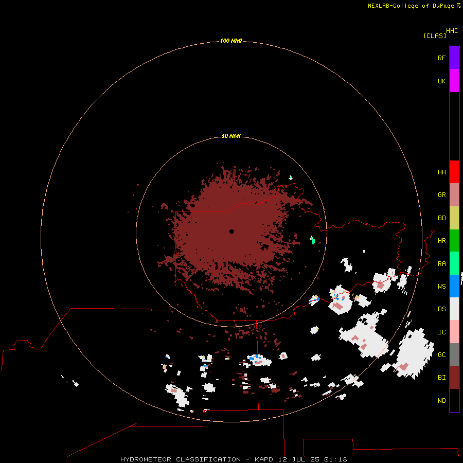Screen dimensions: 463x463
Task: Click the ND legend label
Action: point(442,401)
